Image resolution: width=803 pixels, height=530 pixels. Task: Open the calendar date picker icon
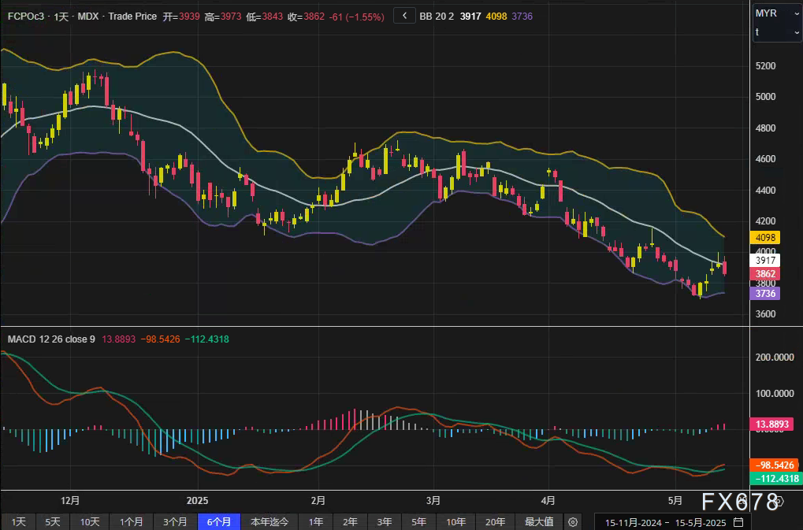tap(738, 521)
